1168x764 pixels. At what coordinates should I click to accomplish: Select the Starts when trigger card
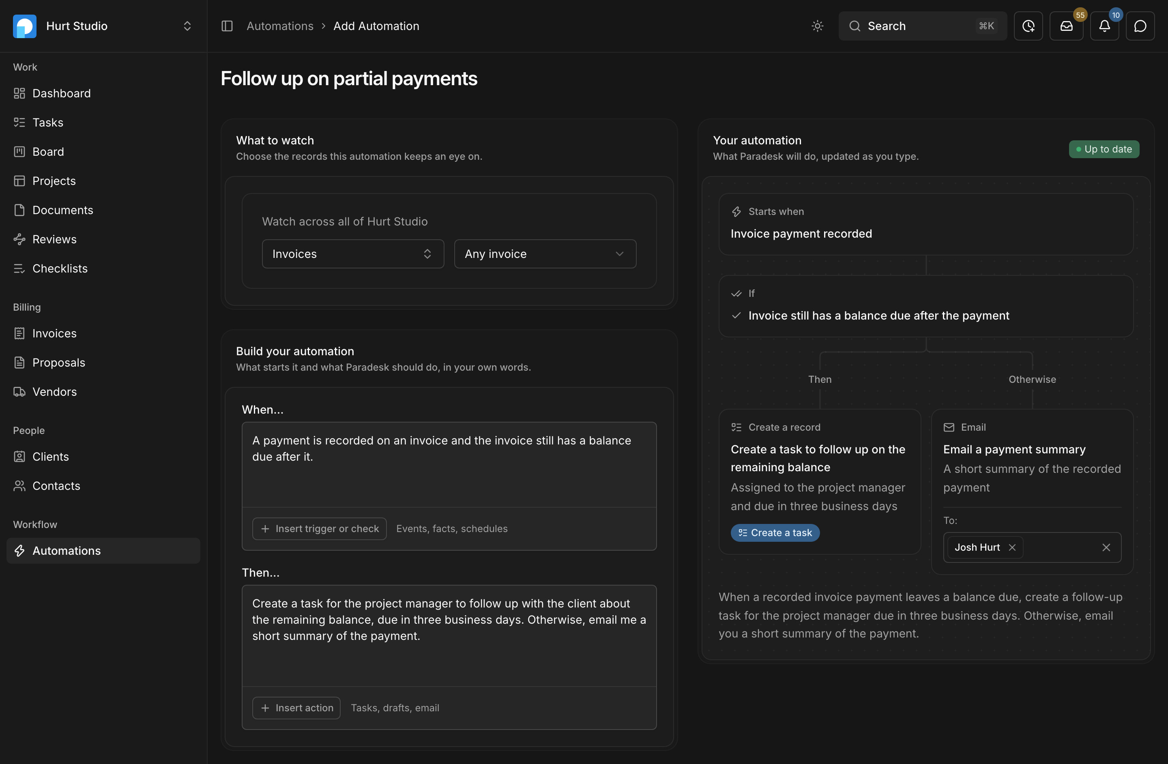pyautogui.click(x=925, y=224)
